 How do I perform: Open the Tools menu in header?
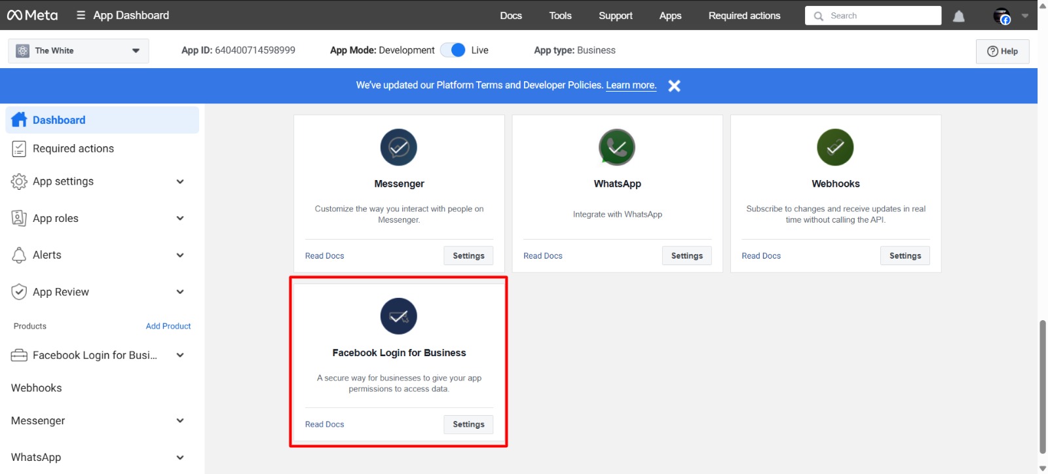click(560, 16)
